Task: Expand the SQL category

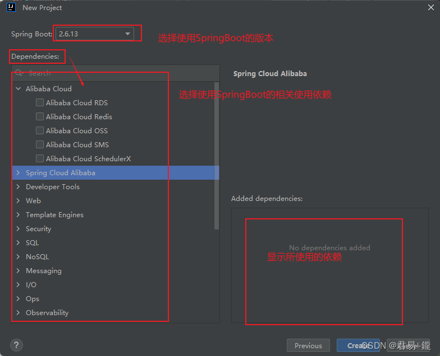Action: [x=18, y=243]
